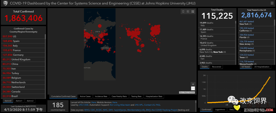Open the hamburger menu in the header
This screenshot has width=276, height=113.
click(272, 3)
